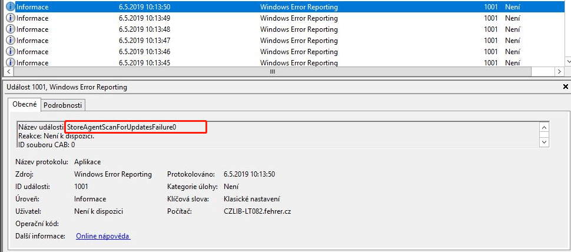
Task: Close the Událost 1001 details pane
Action: click(x=566, y=87)
